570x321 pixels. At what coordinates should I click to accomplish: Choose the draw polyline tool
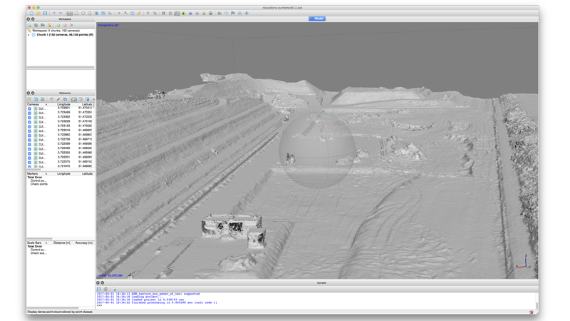[125, 13]
